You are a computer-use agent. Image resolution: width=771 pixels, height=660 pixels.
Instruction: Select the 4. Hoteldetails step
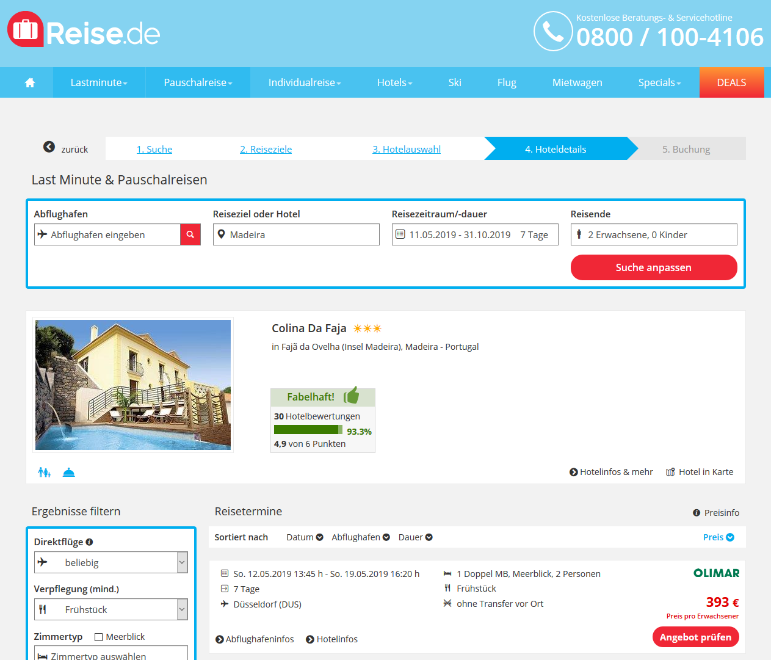pyautogui.click(x=556, y=149)
